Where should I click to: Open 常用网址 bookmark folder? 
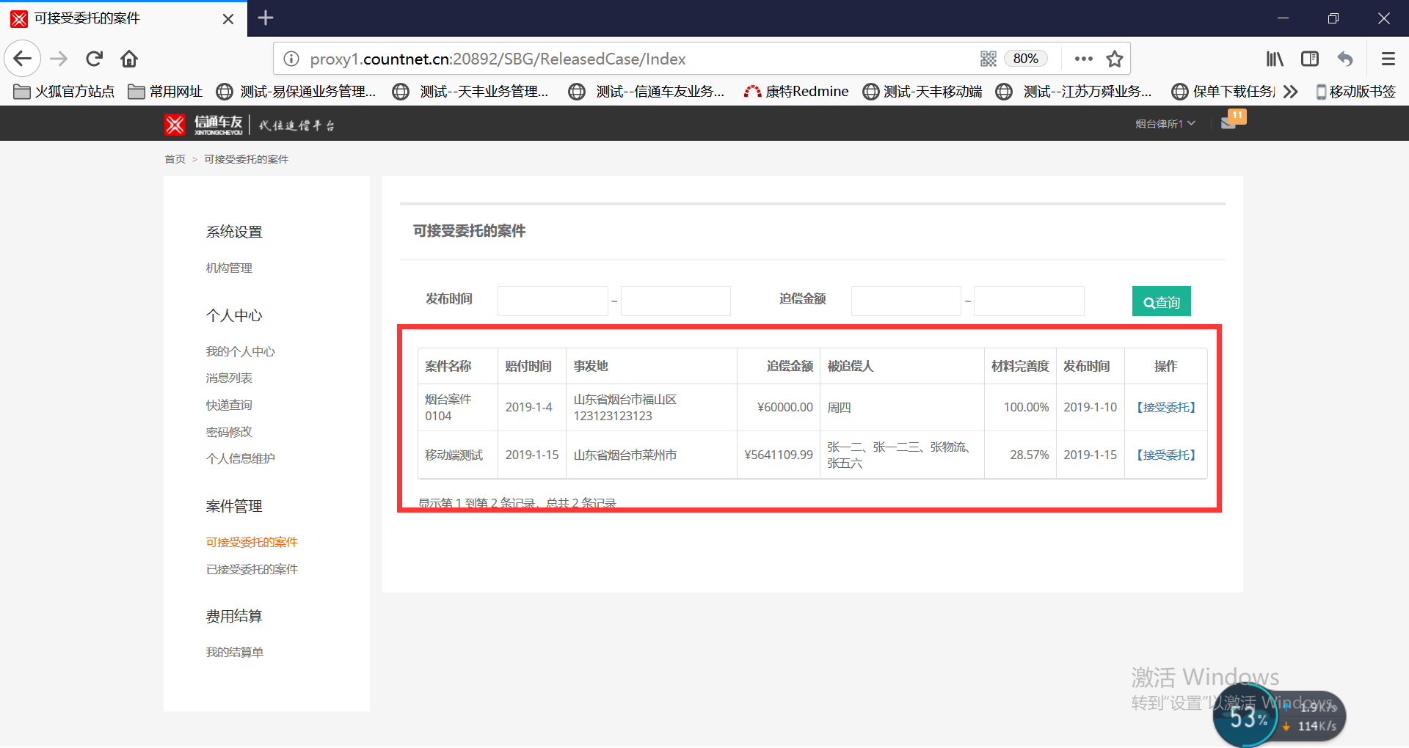(x=165, y=92)
